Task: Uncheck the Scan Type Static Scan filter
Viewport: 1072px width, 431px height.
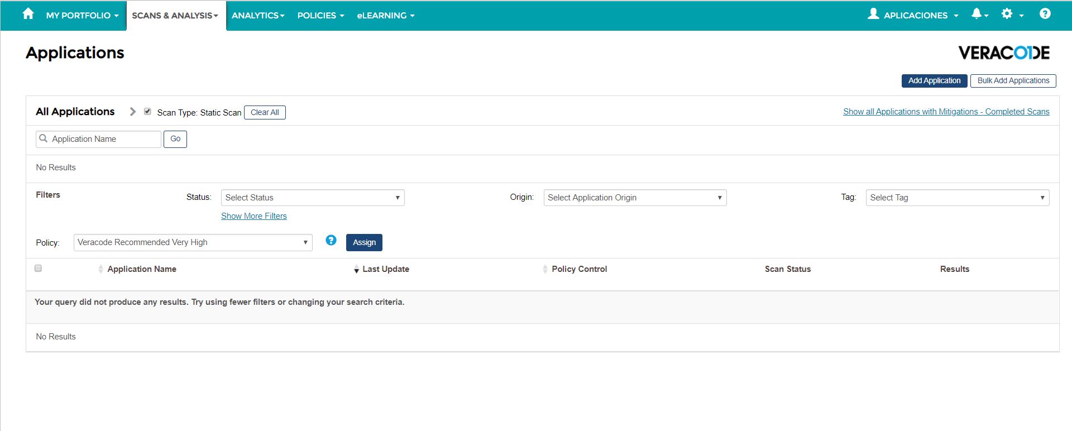Action: (147, 112)
